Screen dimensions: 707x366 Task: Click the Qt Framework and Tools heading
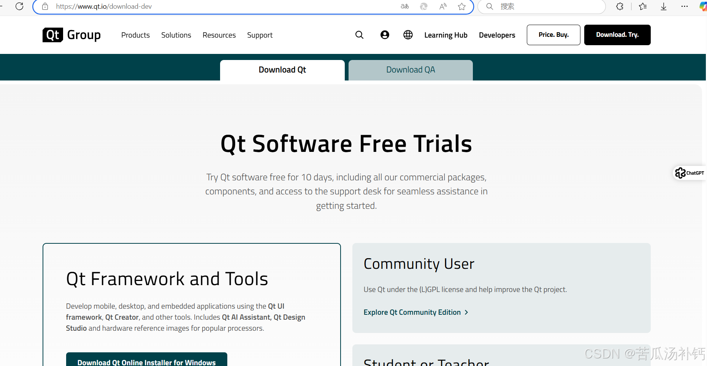[167, 279]
